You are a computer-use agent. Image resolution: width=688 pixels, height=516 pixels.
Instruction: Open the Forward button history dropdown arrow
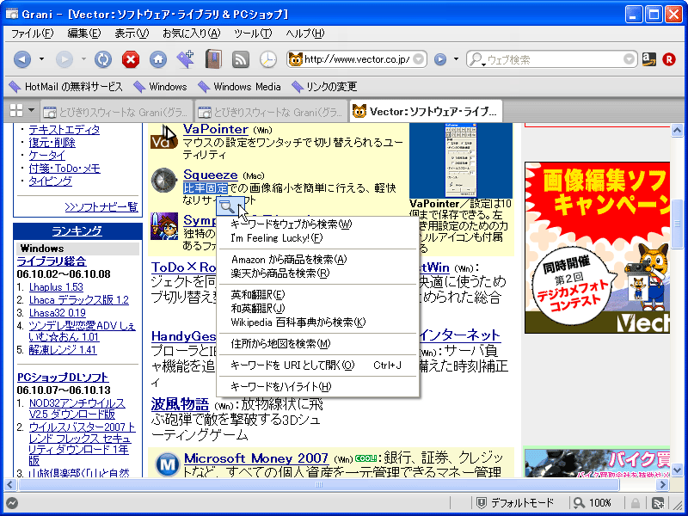83,58
